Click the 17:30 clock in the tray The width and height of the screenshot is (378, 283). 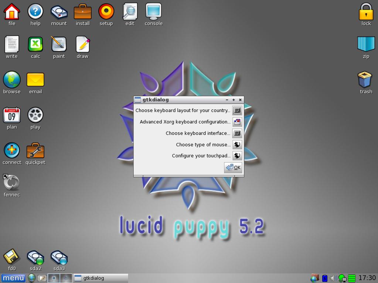coord(367,278)
